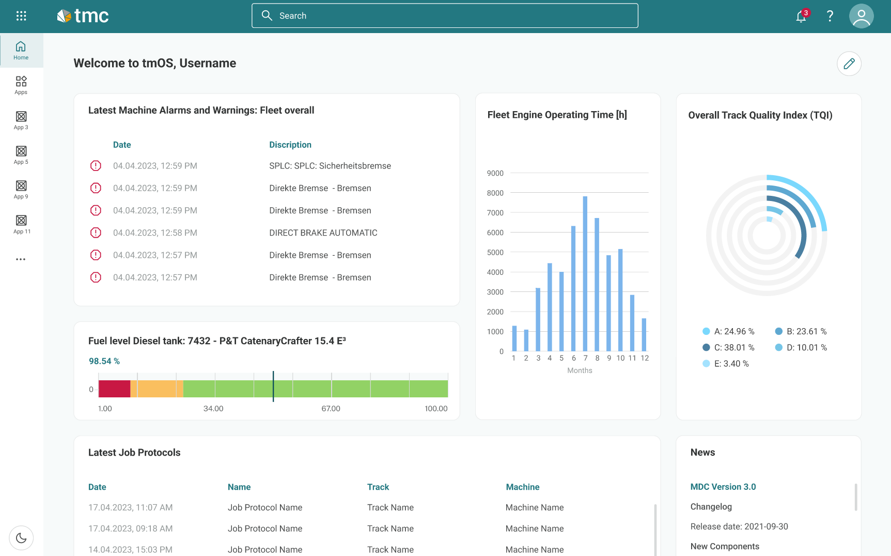Toggle dark mode moon button
This screenshot has width=891, height=556.
click(21, 538)
